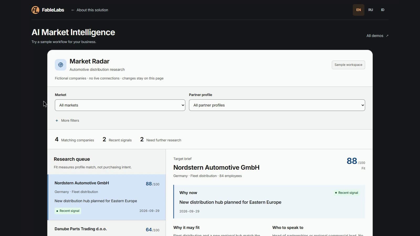Click the Recent signal badge in queue card
Viewport: 420px width, 236px height.
click(68, 211)
